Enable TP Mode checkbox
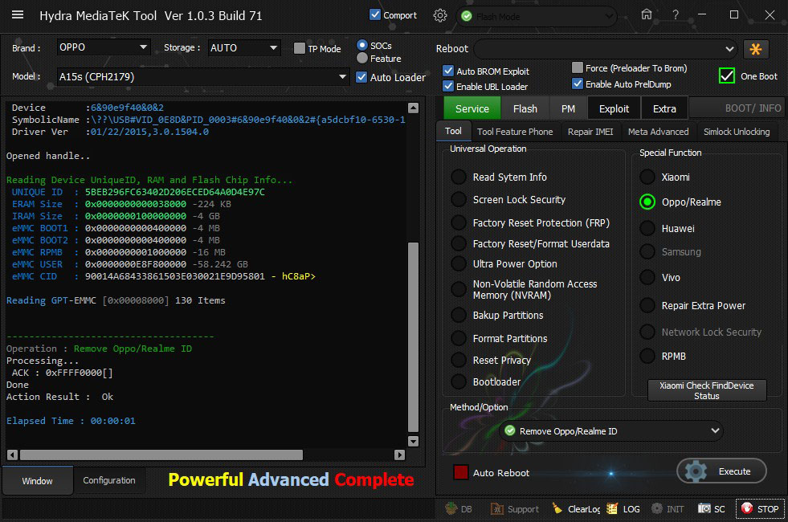The image size is (788, 522). tap(300, 48)
